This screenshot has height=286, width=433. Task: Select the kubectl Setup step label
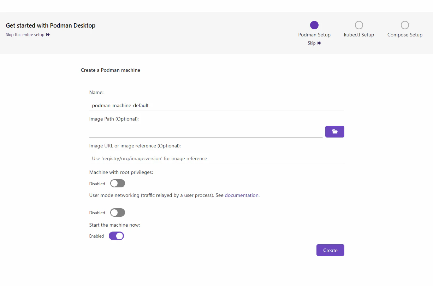(x=359, y=35)
